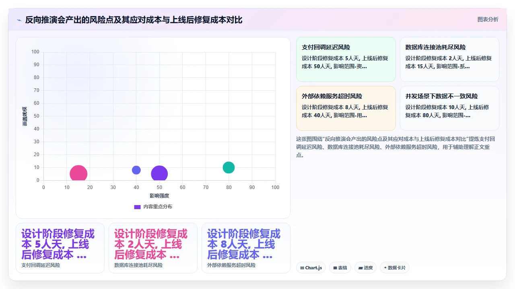Viewport: 515px width, 289px height.
Task: Click the 图表分析 label in the header
Action: coord(488,19)
